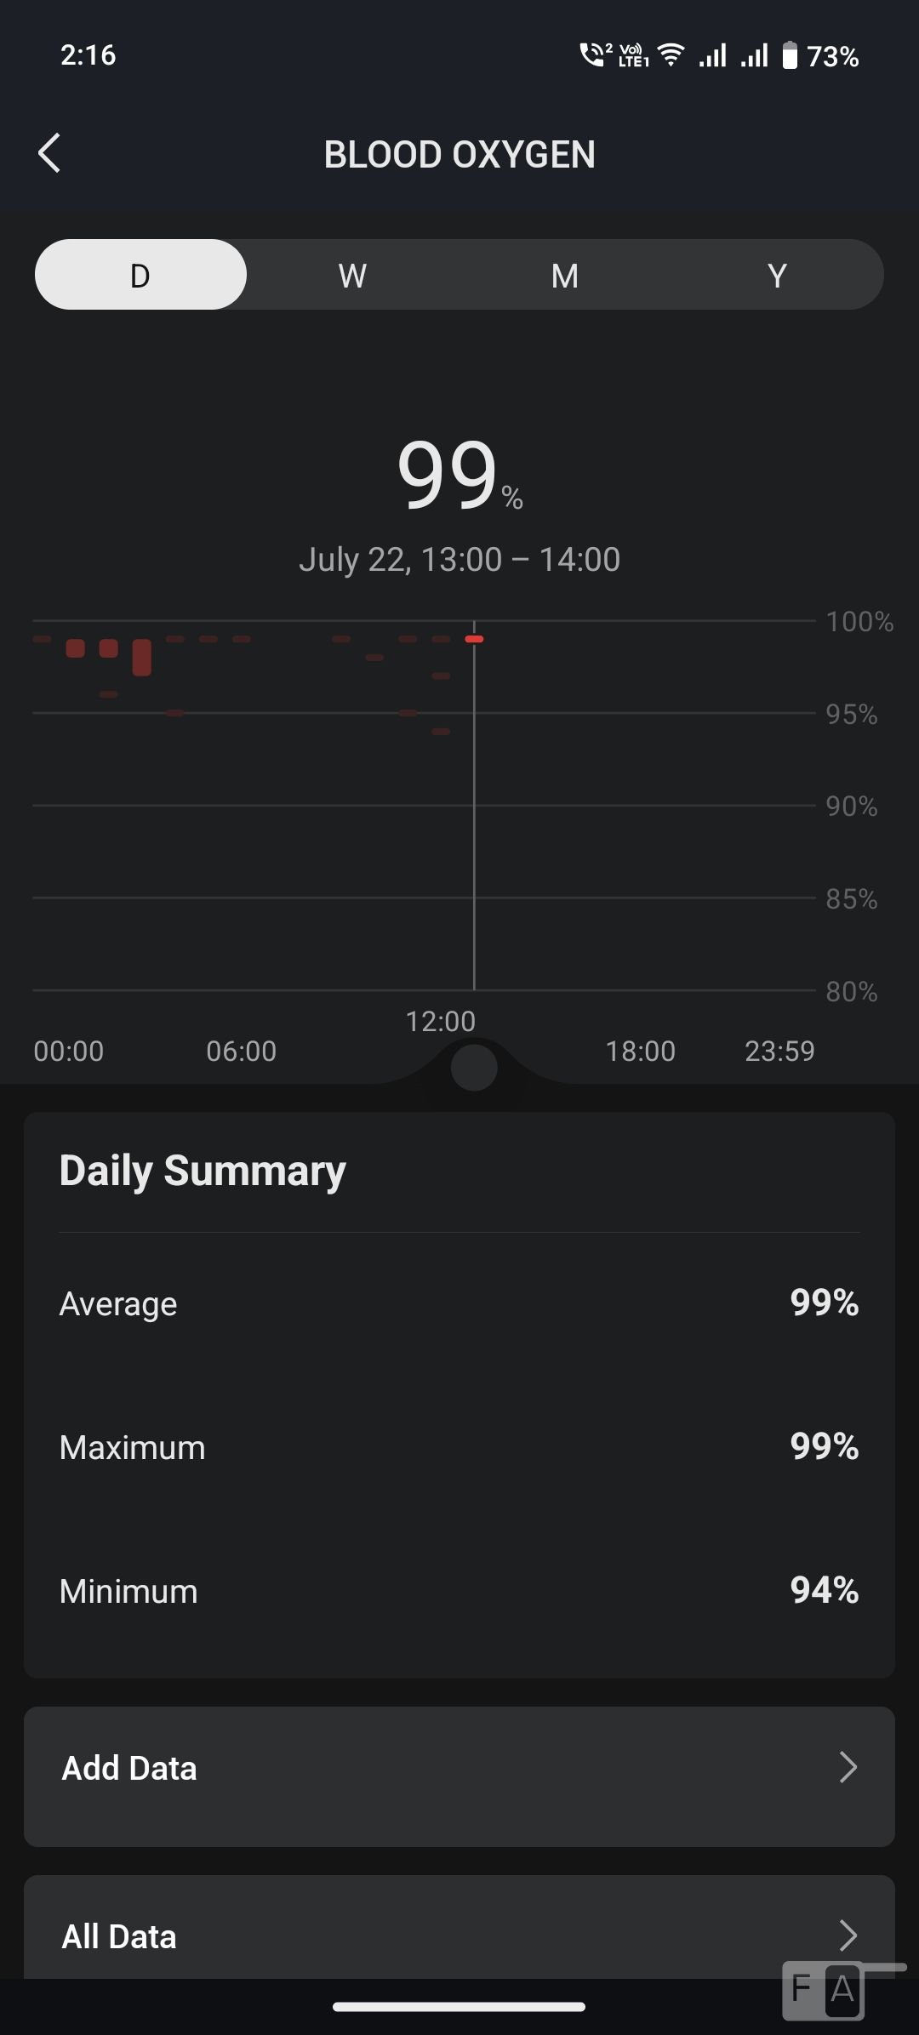919x2035 pixels.
Task: Tap the Wi-Fi icon in status bar
Action: 671,56
